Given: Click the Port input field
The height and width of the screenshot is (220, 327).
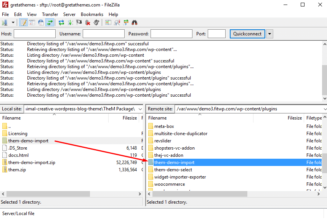Looking at the screenshot, I should point(217,34).
